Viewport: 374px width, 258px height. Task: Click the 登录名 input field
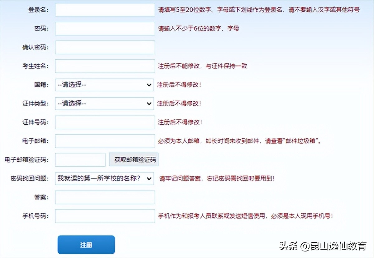105,10
